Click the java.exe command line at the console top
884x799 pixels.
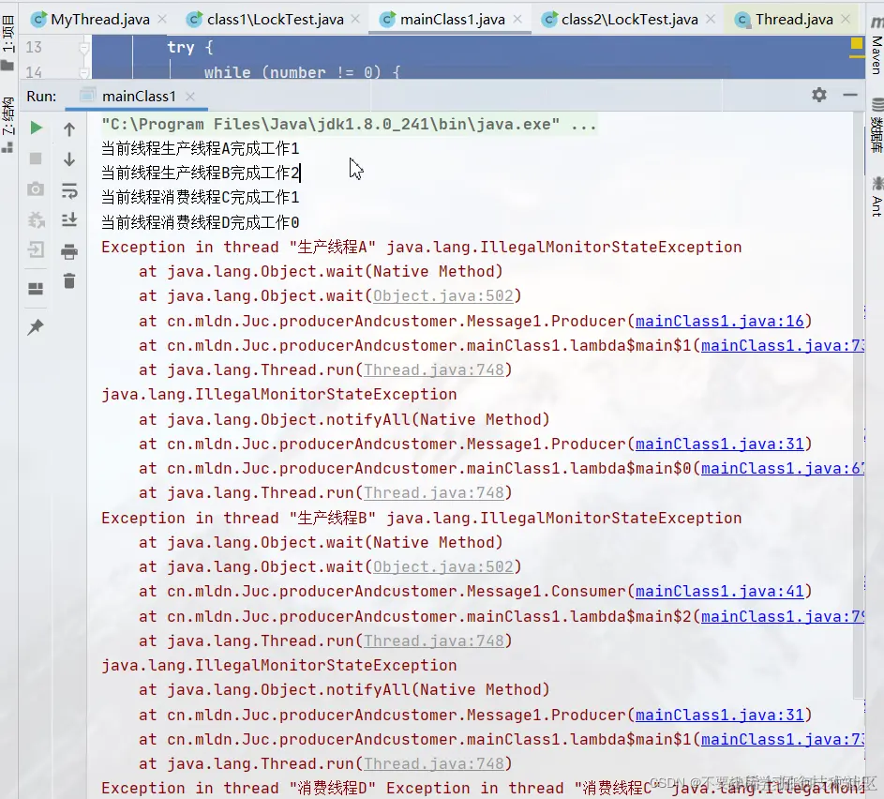click(x=349, y=124)
